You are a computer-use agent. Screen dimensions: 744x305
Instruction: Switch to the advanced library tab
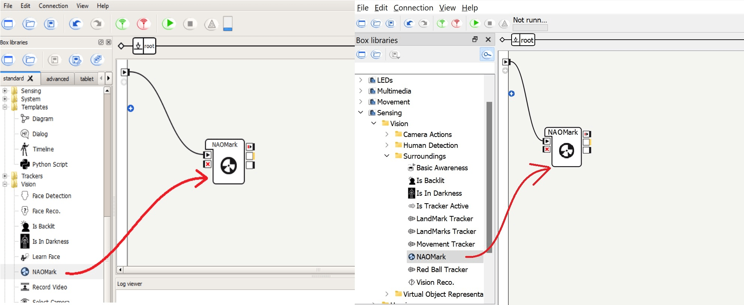click(x=57, y=79)
